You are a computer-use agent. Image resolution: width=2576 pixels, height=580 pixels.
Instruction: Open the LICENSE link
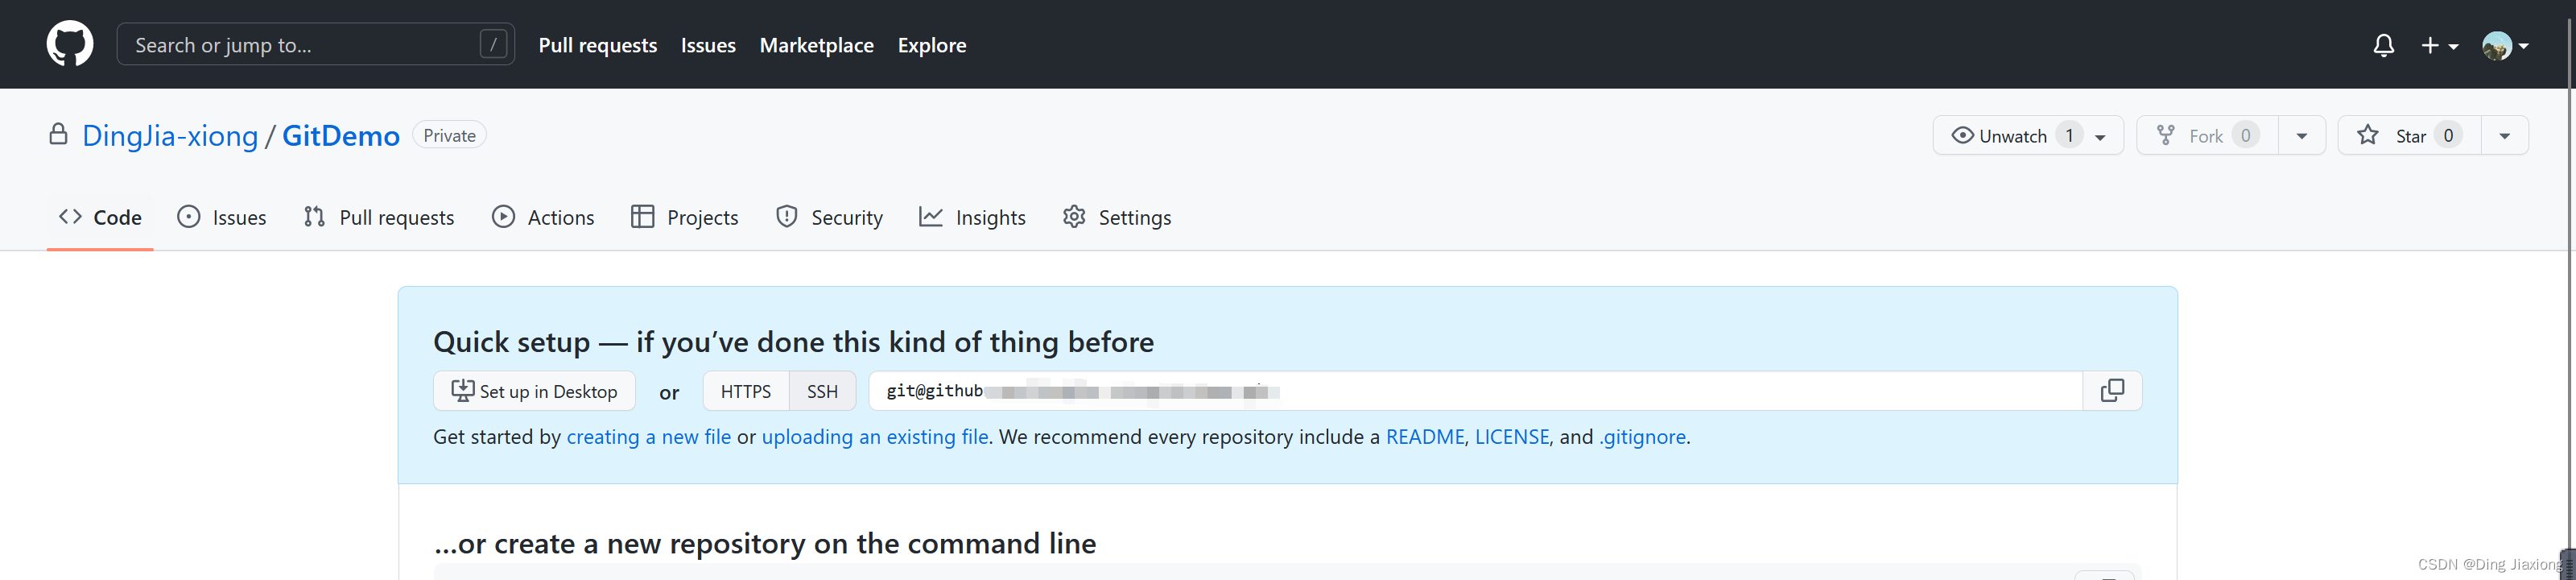(1512, 437)
